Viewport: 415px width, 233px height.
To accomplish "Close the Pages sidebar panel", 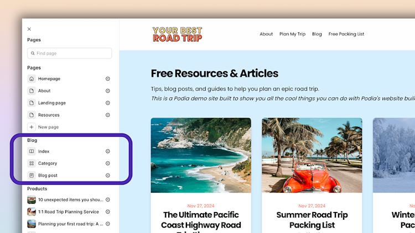I will pos(29,29).
